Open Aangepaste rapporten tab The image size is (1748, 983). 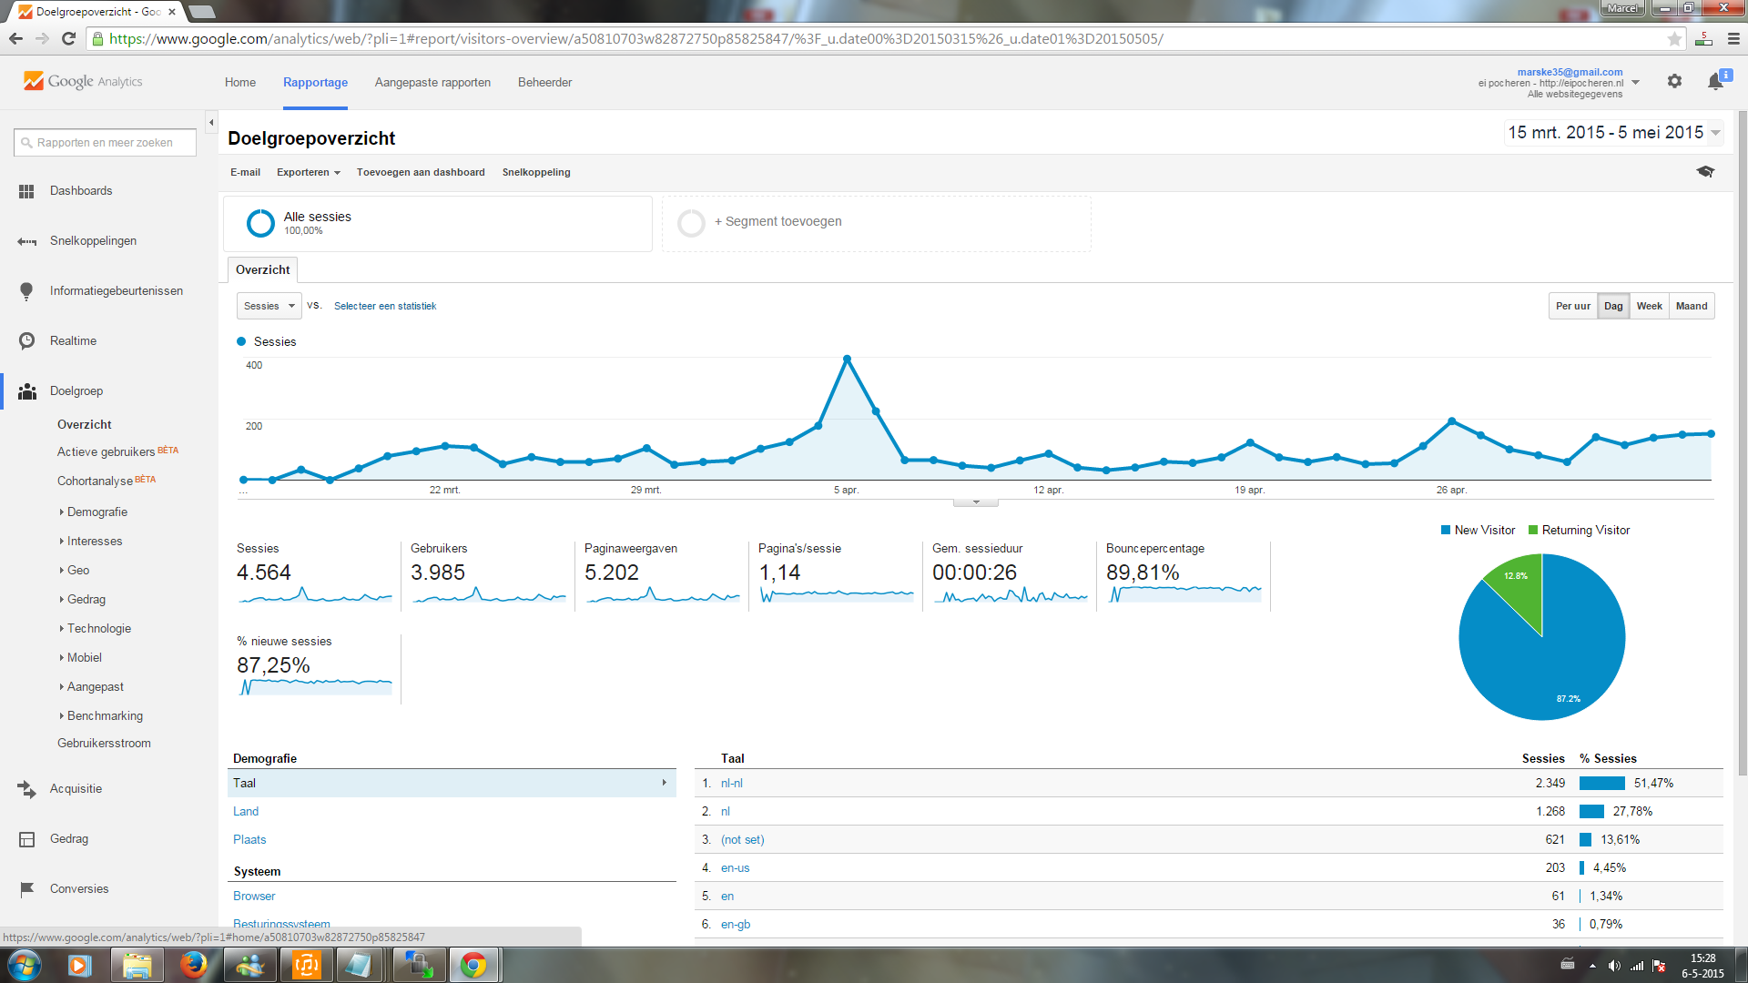point(432,82)
